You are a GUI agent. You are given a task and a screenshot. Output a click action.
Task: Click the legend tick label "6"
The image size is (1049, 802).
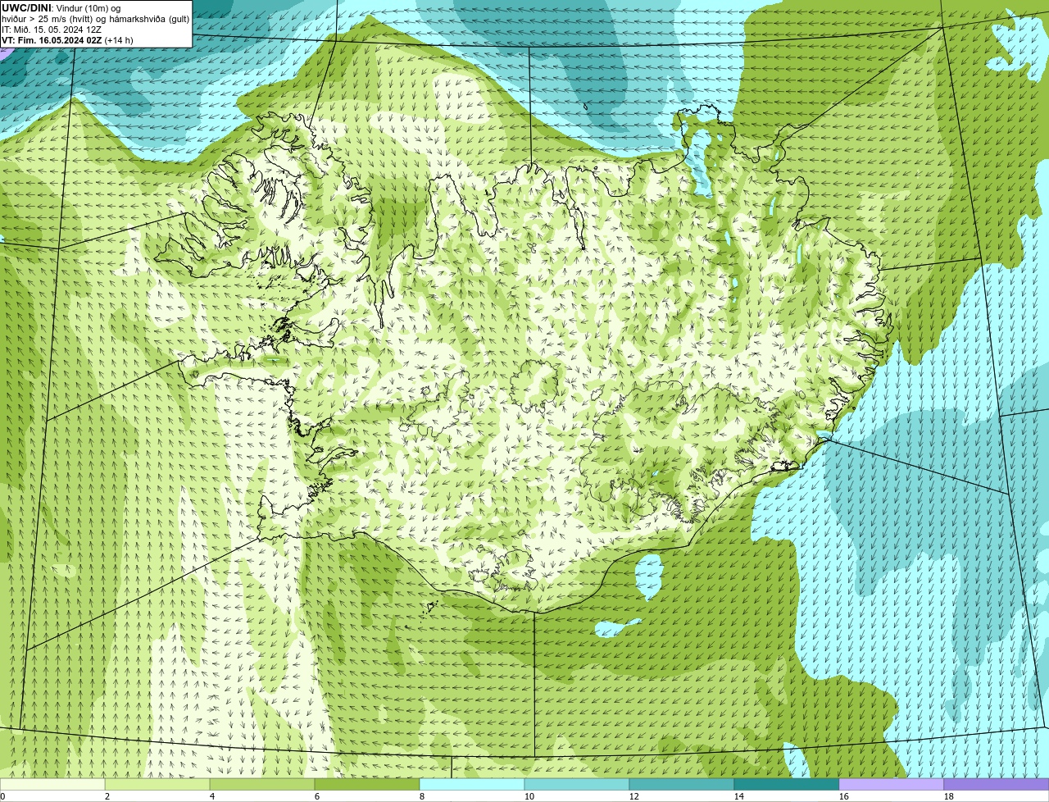click(317, 796)
